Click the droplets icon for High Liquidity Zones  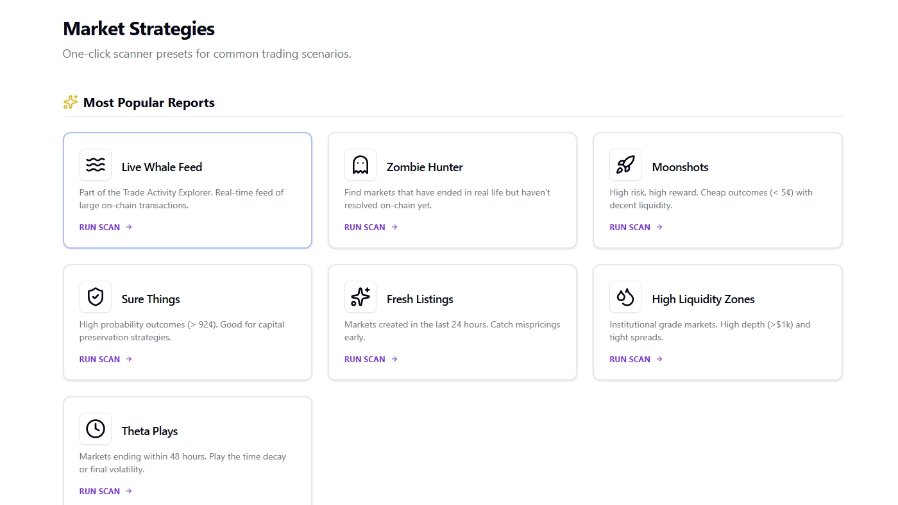[x=625, y=297]
